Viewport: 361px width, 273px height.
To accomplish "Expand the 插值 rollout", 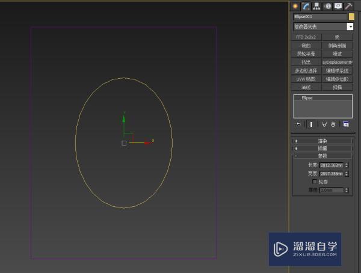I will [322, 149].
